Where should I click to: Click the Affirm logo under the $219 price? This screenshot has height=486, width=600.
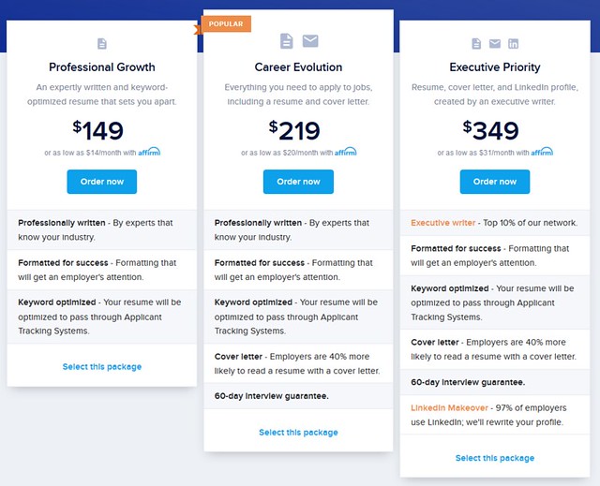click(346, 152)
